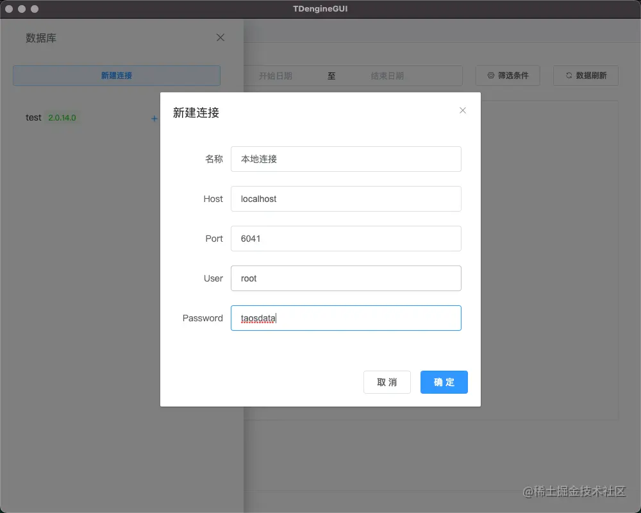Open the 筛选条件 filter button
This screenshot has width=641, height=513.
(508, 76)
